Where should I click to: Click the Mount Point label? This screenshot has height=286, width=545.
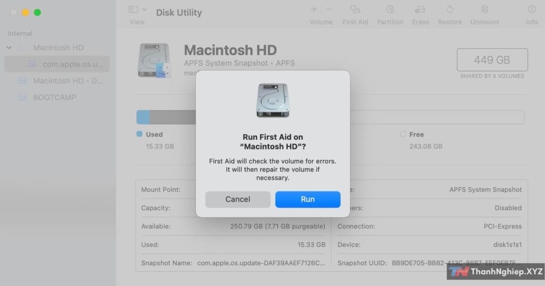click(x=161, y=189)
